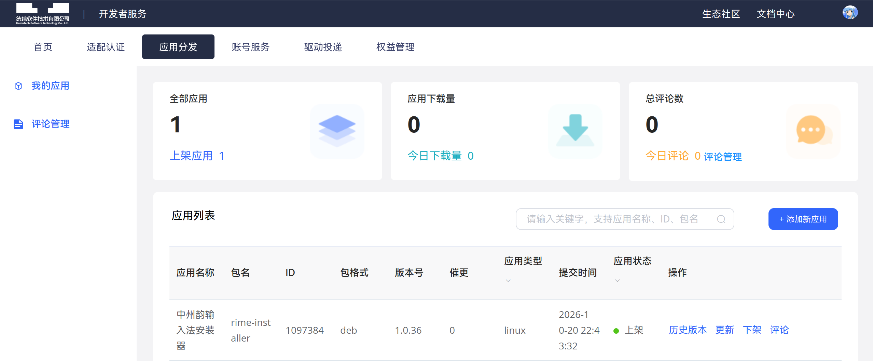The width and height of the screenshot is (873, 361).
Task: Click the 提交时间 column header
Action: coord(578,272)
